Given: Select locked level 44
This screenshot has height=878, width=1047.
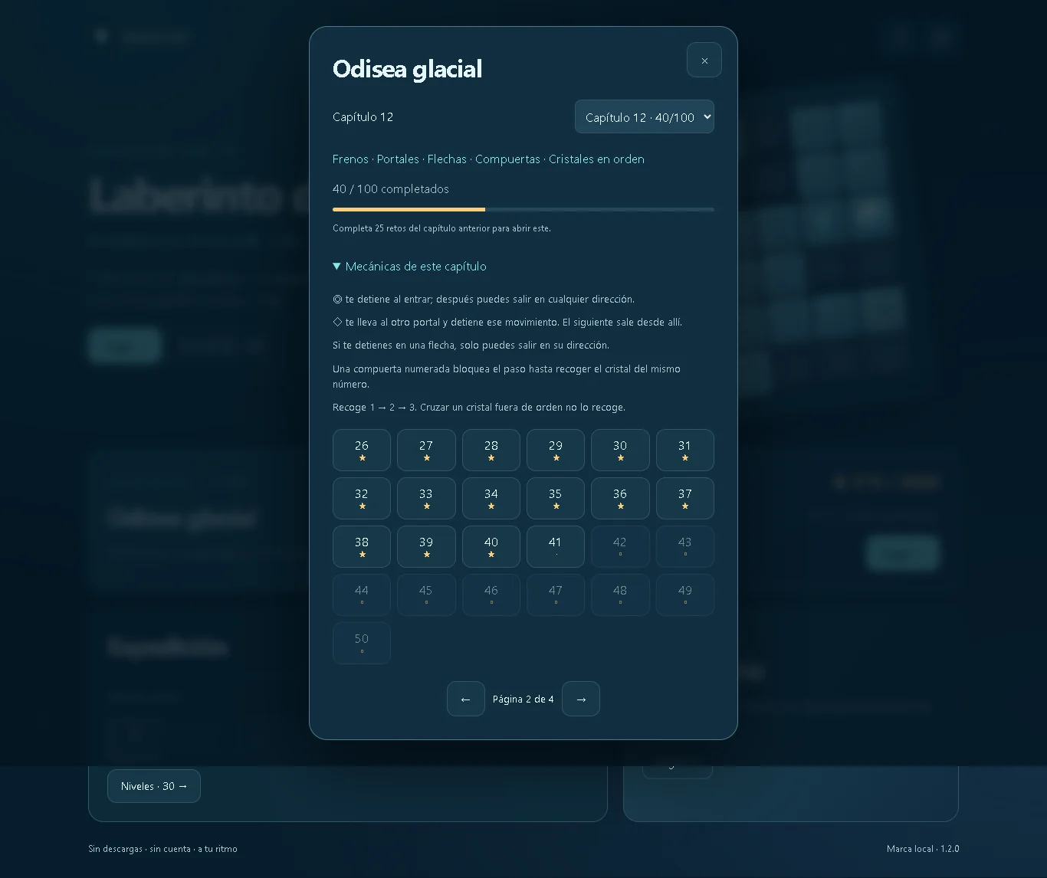Looking at the screenshot, I should click(362, 595).
